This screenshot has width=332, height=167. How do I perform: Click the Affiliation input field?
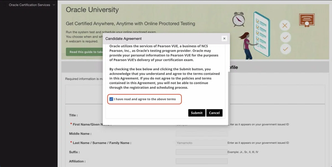[x=201, y=161]
